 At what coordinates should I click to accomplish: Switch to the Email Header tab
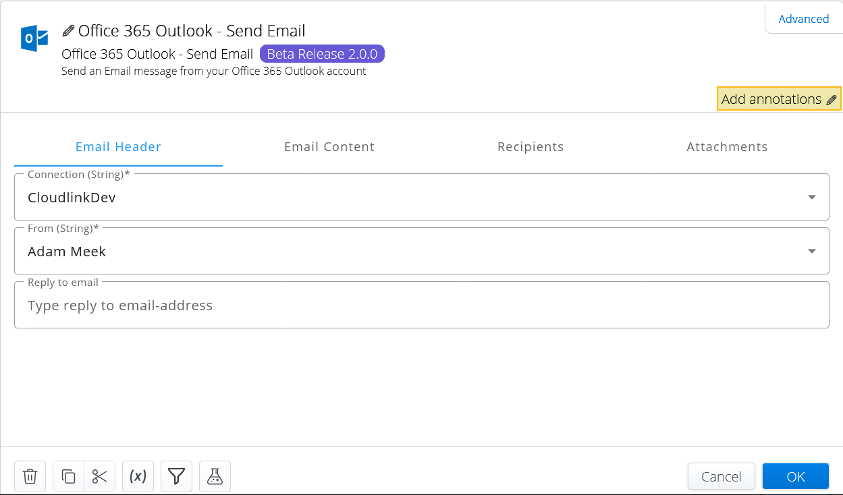point(118,146)
